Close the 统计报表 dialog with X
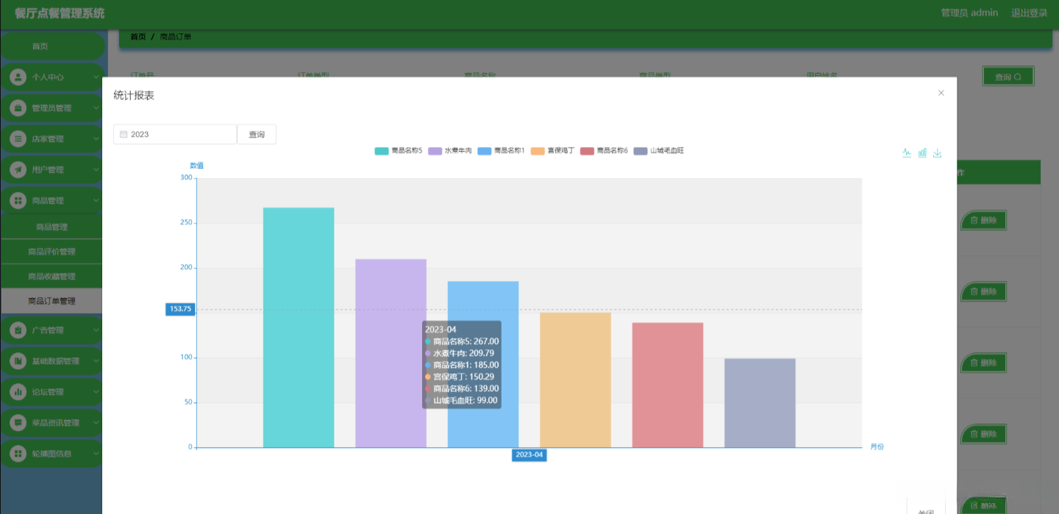Screen dimensions: 1059x514 point(941,93)
